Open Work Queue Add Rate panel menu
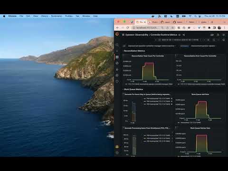228x171 pixels. pos(200,95)
